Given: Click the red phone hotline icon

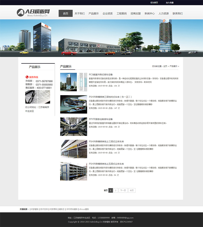Looking at the screenshot, I should coord(27,77).
